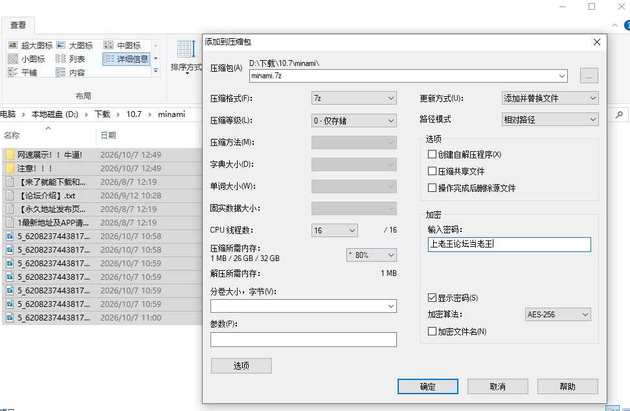Sort files by the 日期 column header

(x=148, y=135)
